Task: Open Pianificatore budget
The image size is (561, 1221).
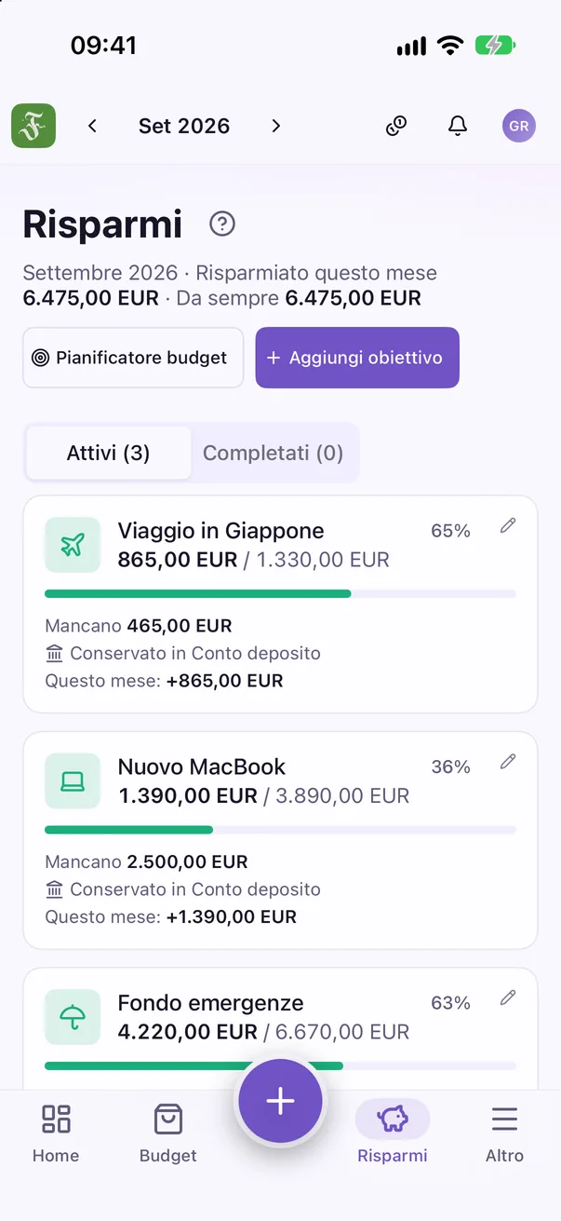Action: pos(133,358)
